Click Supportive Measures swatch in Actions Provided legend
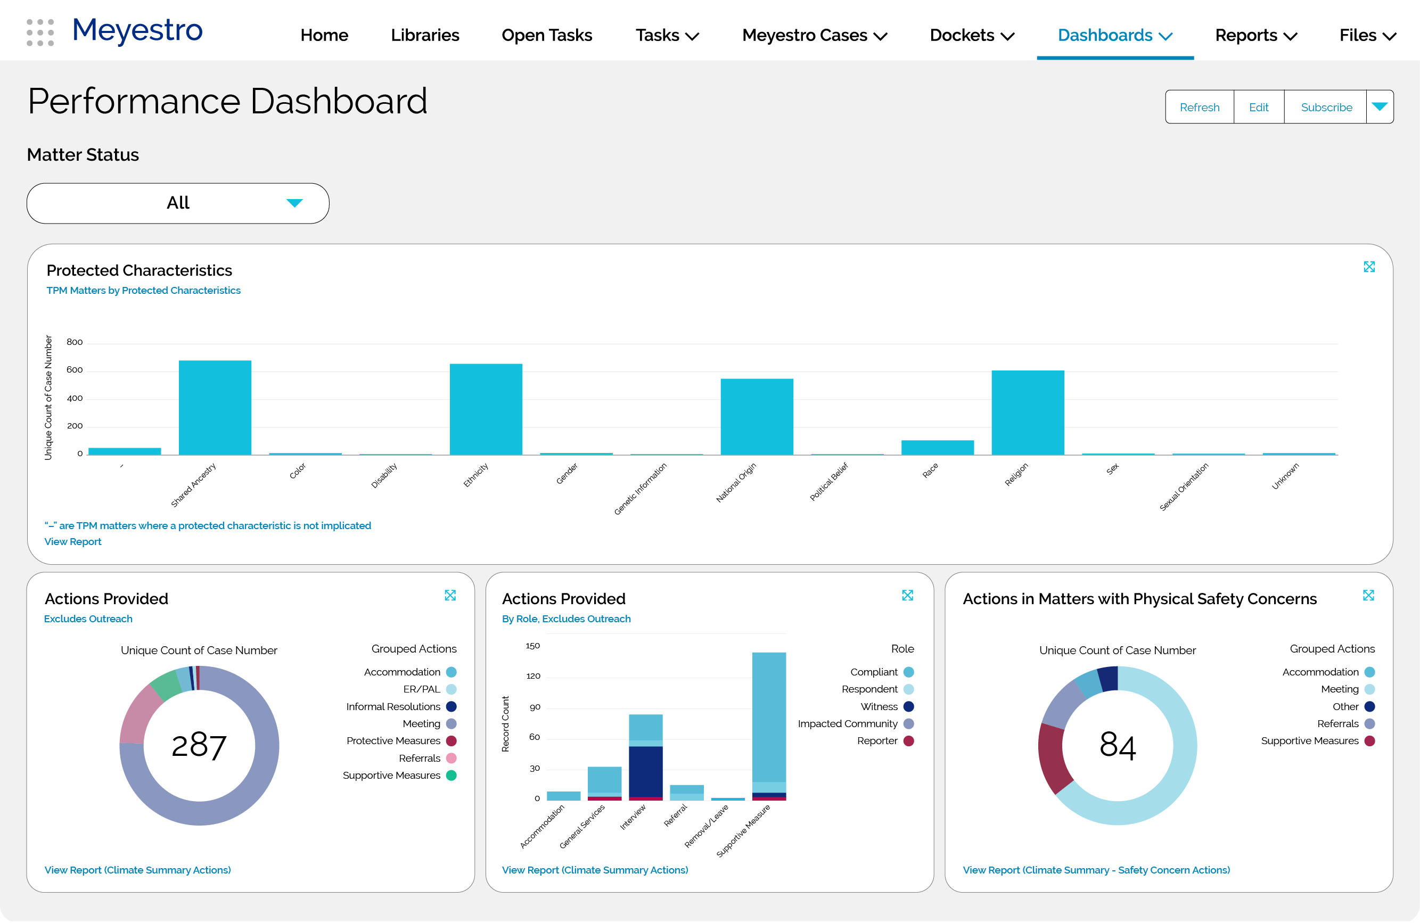Image resolution: width=1420 pixels, height=923 pixels. (451, 776)
